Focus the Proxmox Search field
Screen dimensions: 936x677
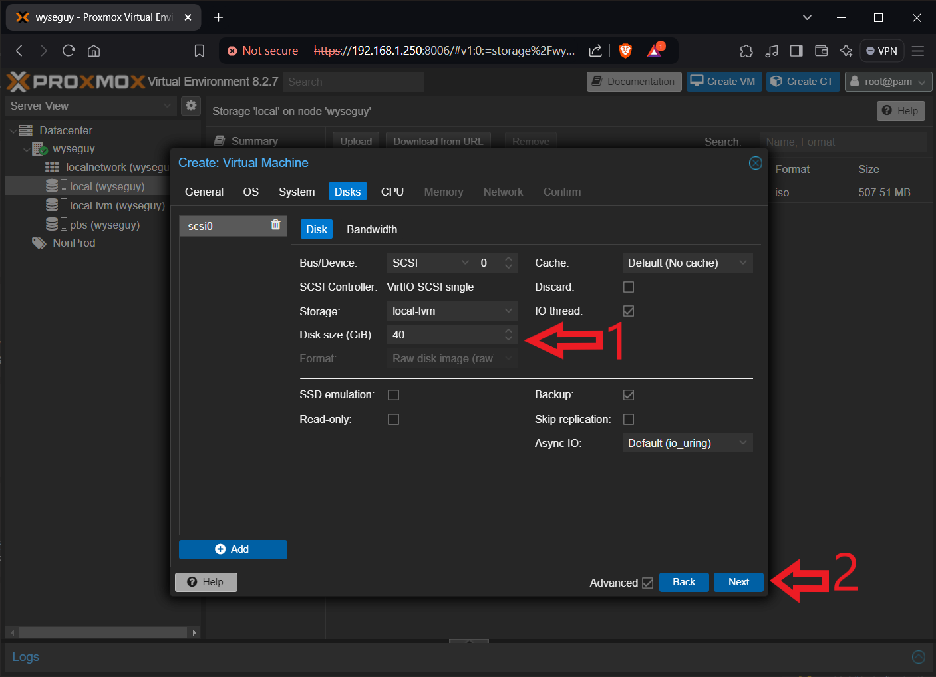(353, 82)
